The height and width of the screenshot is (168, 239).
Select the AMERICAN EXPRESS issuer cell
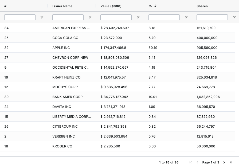71,28
